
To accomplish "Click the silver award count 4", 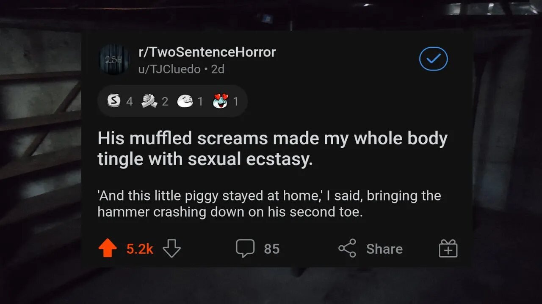I will coord(129,101).
